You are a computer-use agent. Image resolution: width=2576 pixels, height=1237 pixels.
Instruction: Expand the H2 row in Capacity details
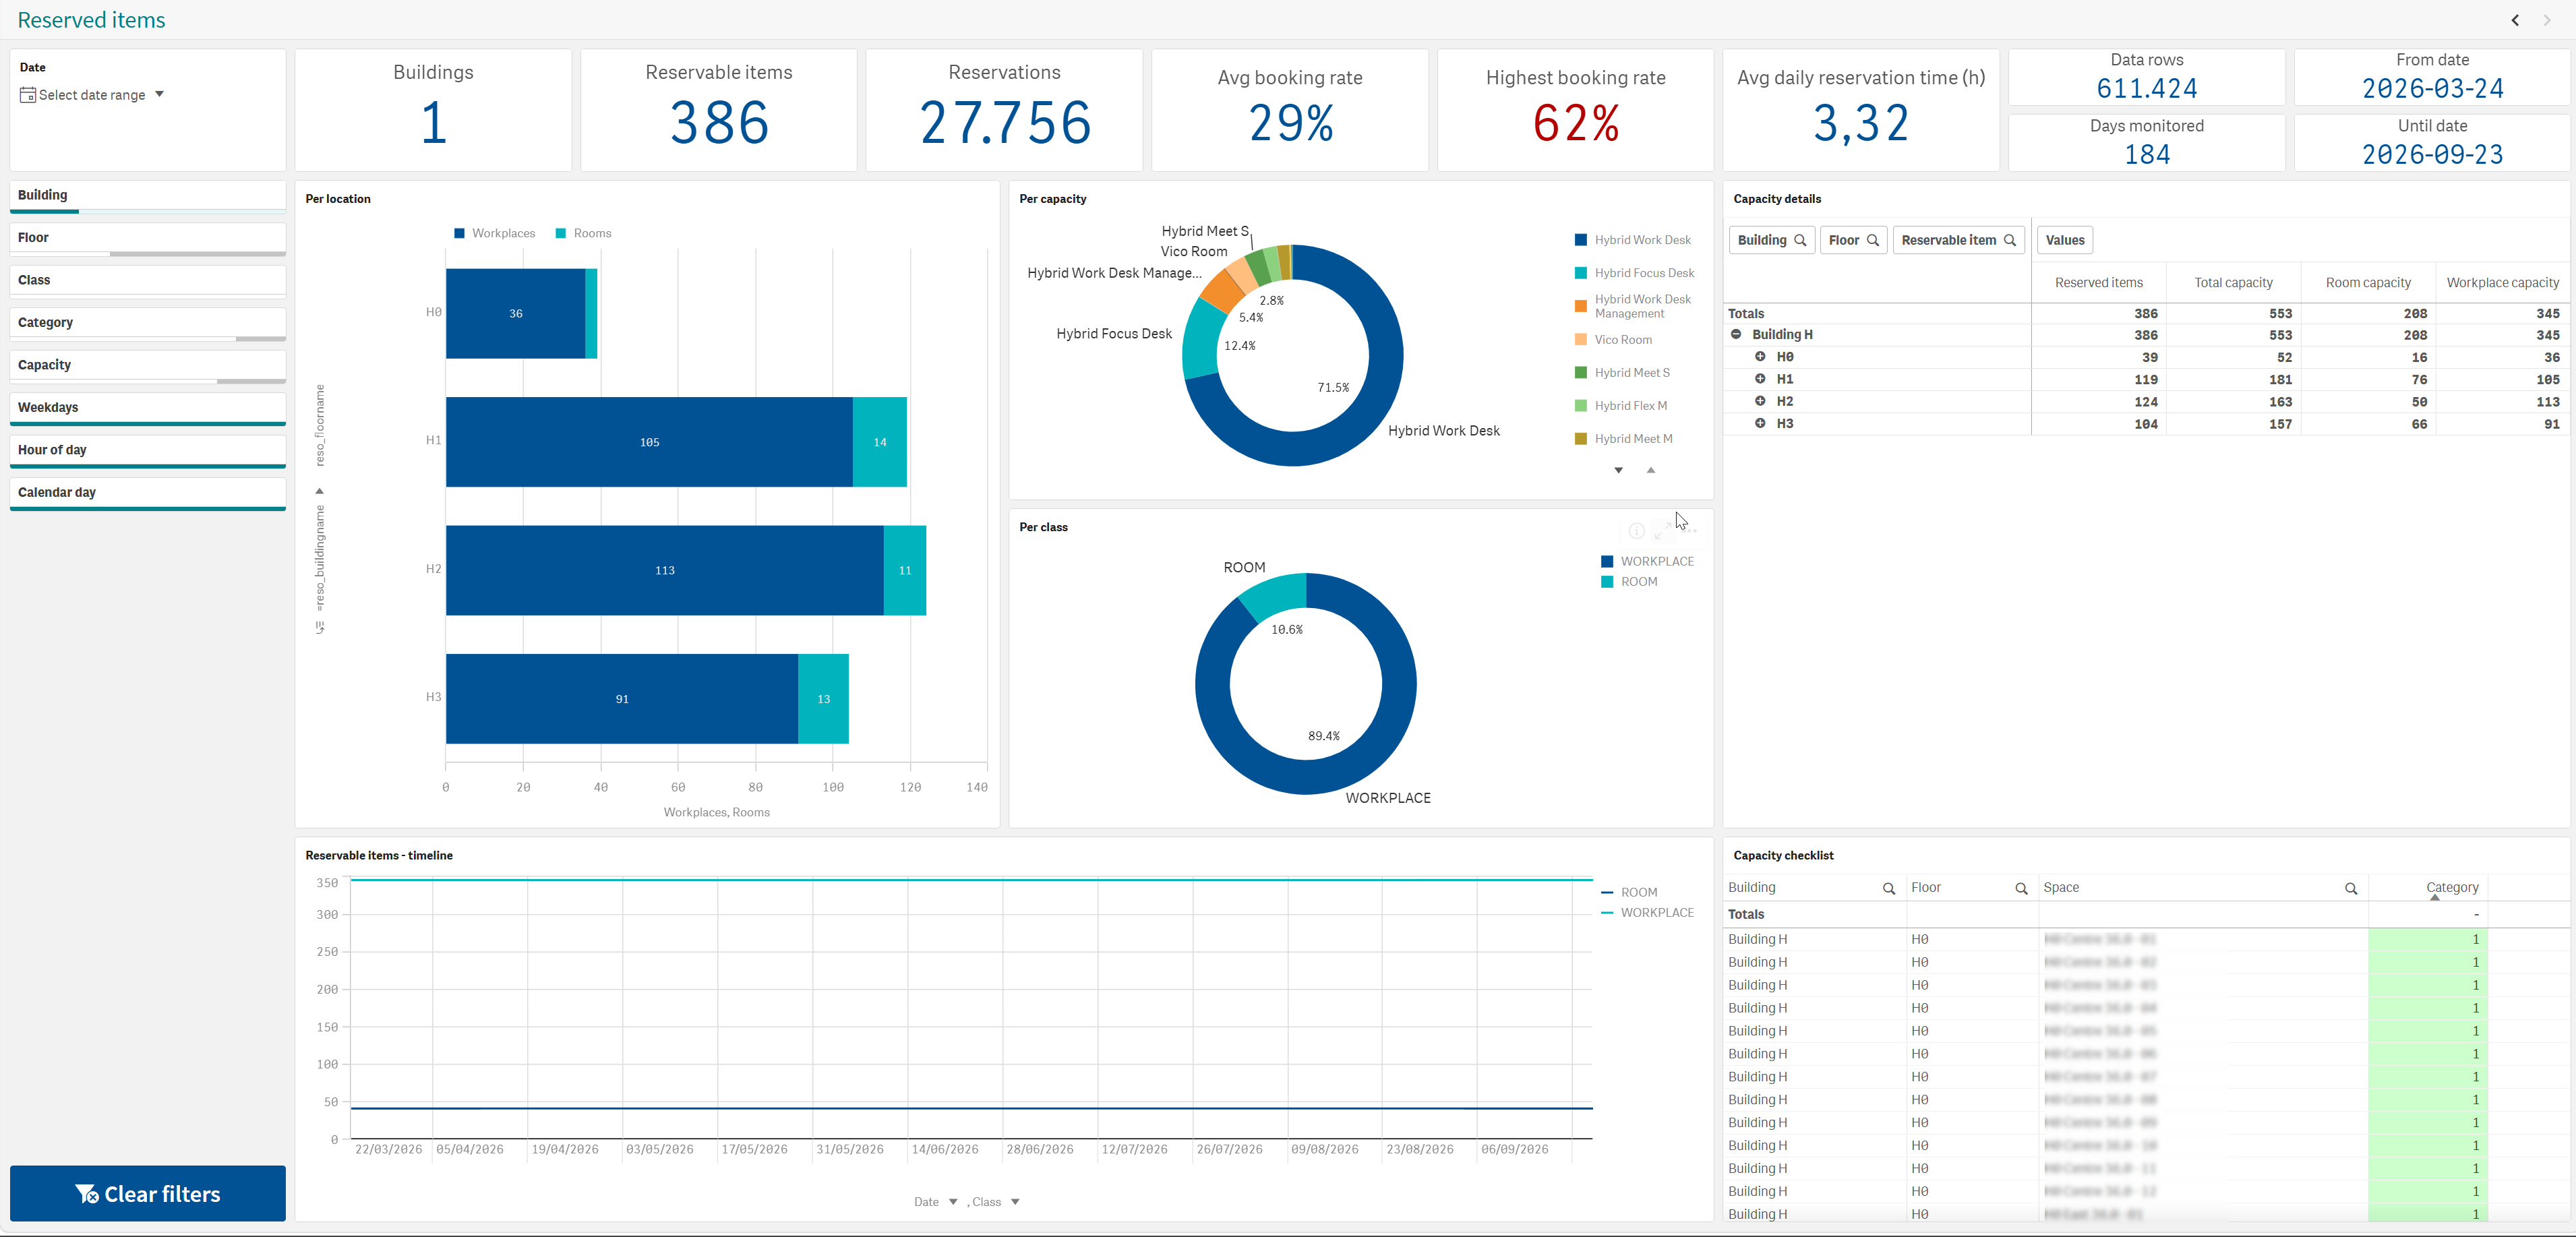click(1760, 401)
